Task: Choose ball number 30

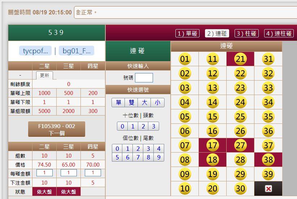Action: [240, 189]
